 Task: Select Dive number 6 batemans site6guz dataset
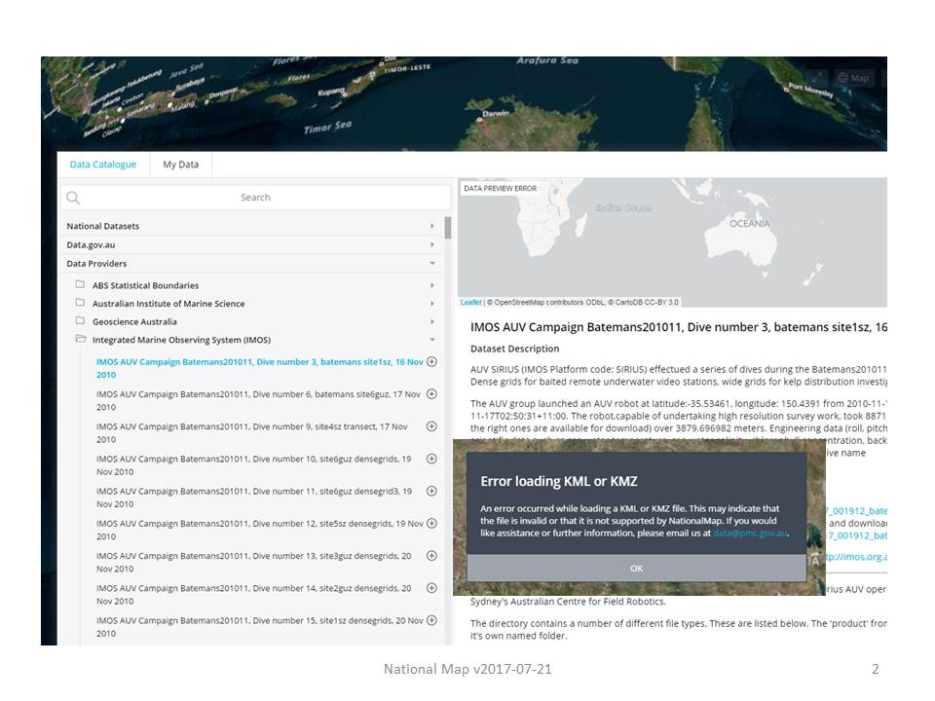point(258,400)
